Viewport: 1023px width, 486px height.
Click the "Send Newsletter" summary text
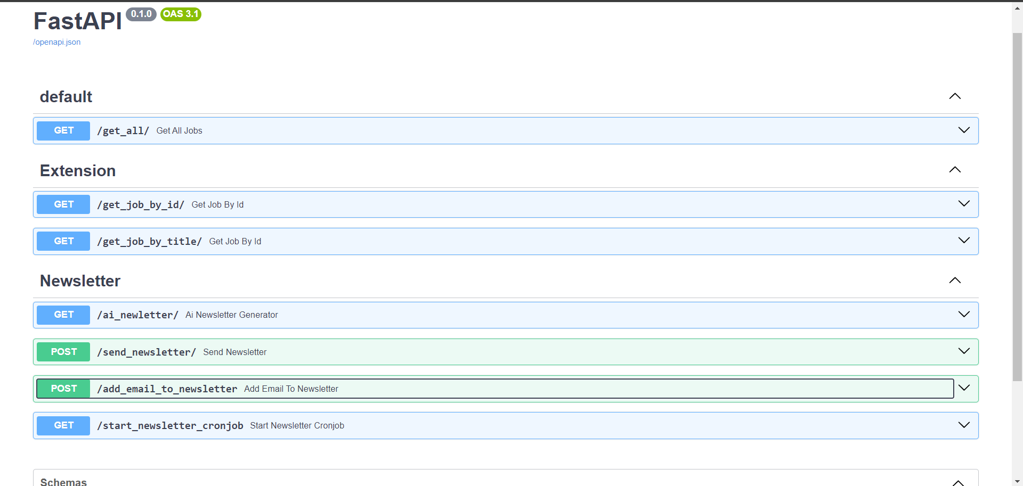click(x=235, y=352)
